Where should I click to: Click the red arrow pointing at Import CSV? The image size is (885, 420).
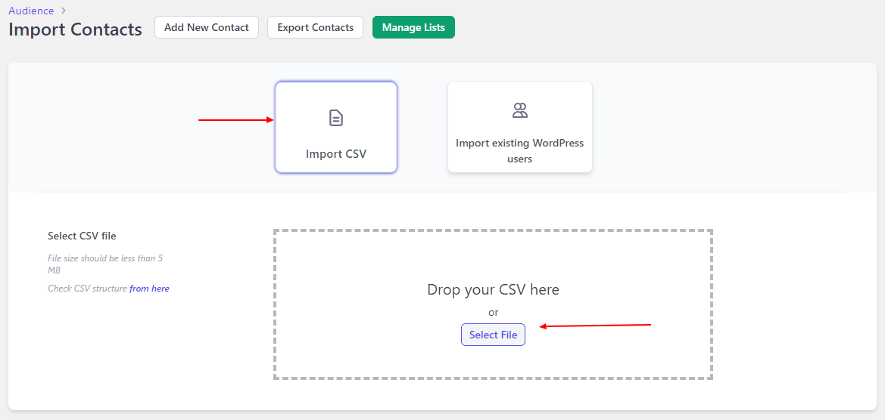pos(236,120)
